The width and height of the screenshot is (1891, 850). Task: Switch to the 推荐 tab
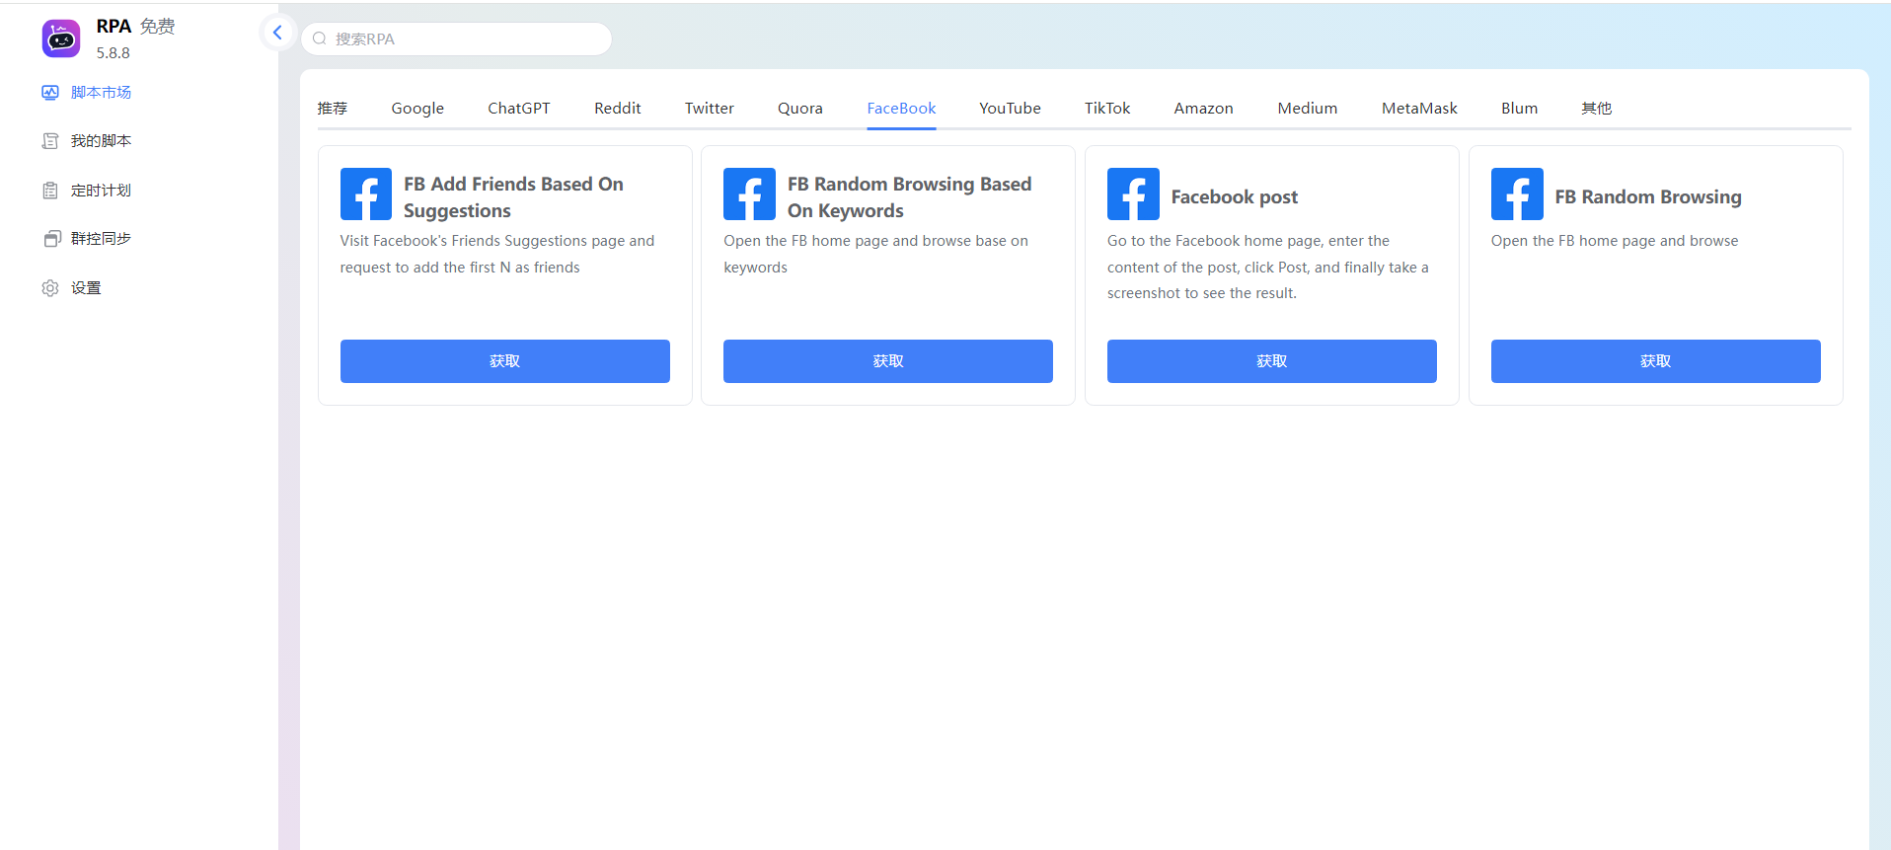pyautogui.click(x=333, y=108)
